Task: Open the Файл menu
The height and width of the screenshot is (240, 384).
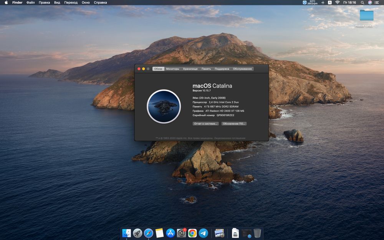Action: (30, 2)
